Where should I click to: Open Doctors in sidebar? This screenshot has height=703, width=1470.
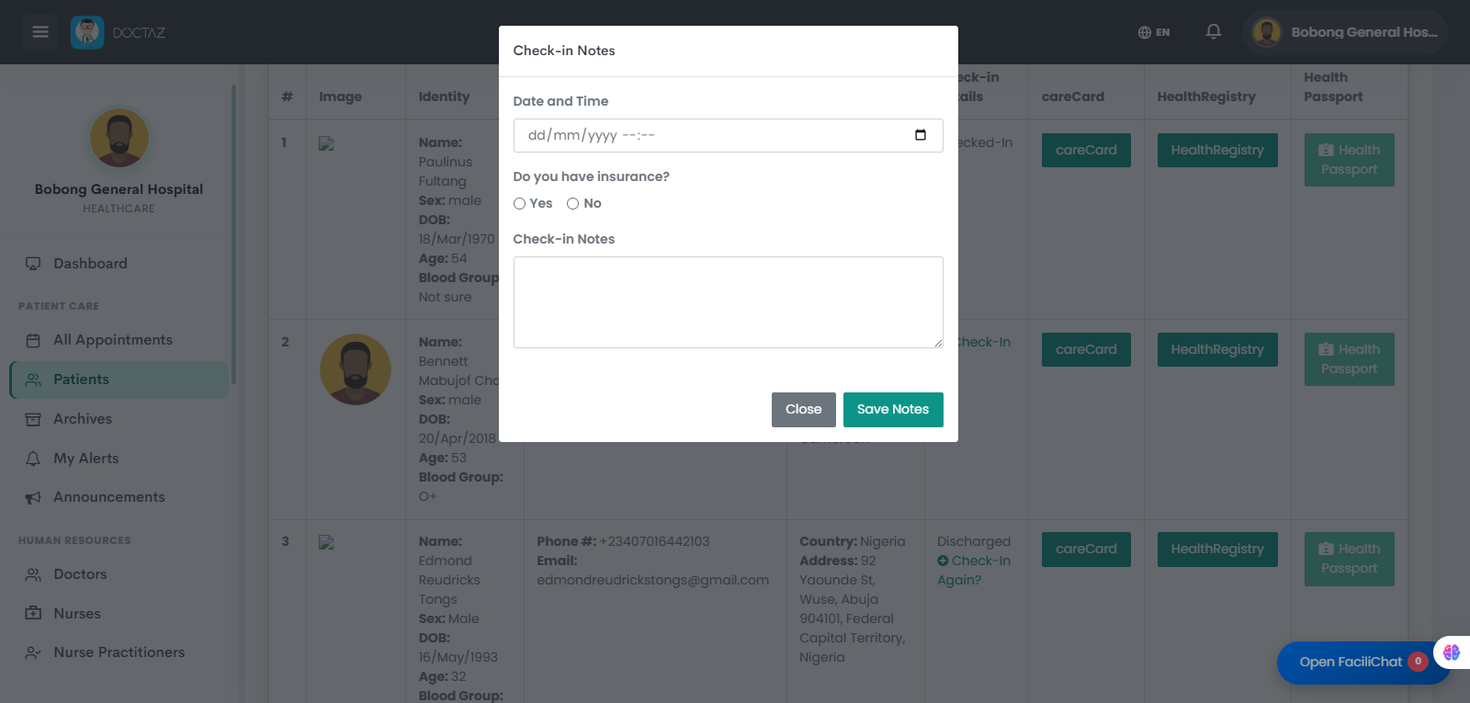[x=119, y=574]
